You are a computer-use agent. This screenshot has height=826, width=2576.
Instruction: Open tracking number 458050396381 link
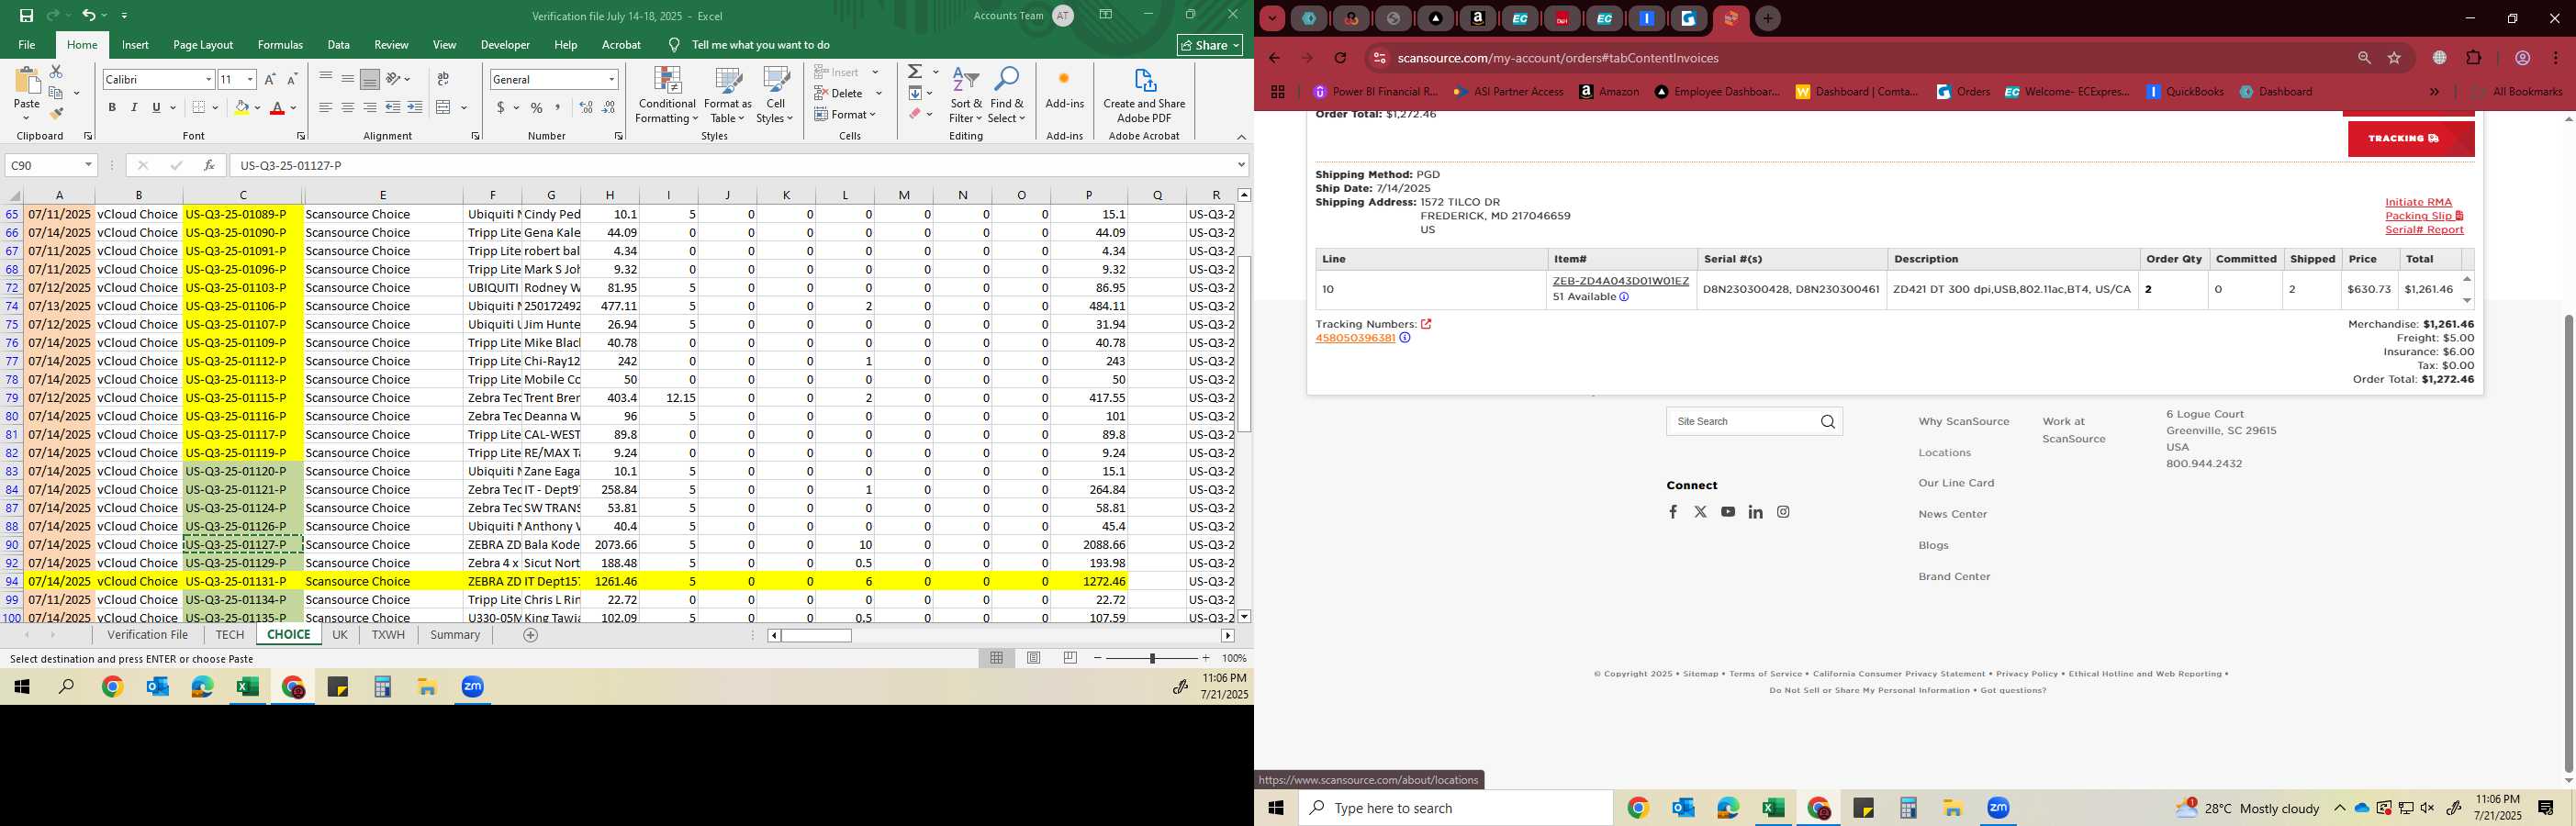1355,338
